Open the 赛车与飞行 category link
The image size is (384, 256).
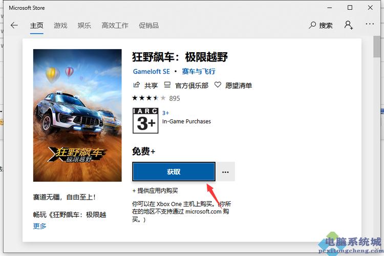(198, 72)
